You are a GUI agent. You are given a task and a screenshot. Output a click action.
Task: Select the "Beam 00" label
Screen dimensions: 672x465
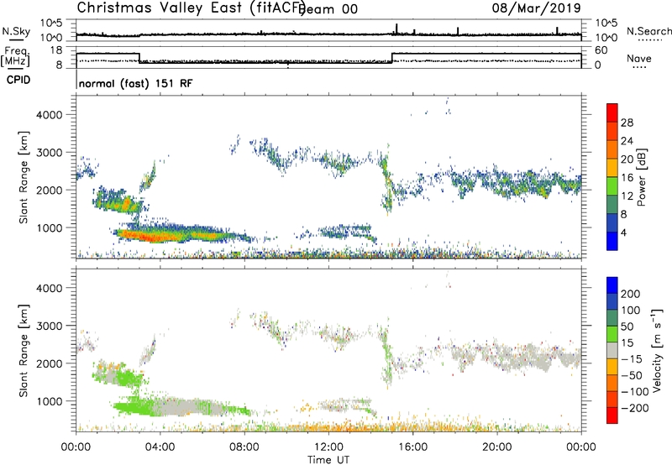tap(328, 9)
